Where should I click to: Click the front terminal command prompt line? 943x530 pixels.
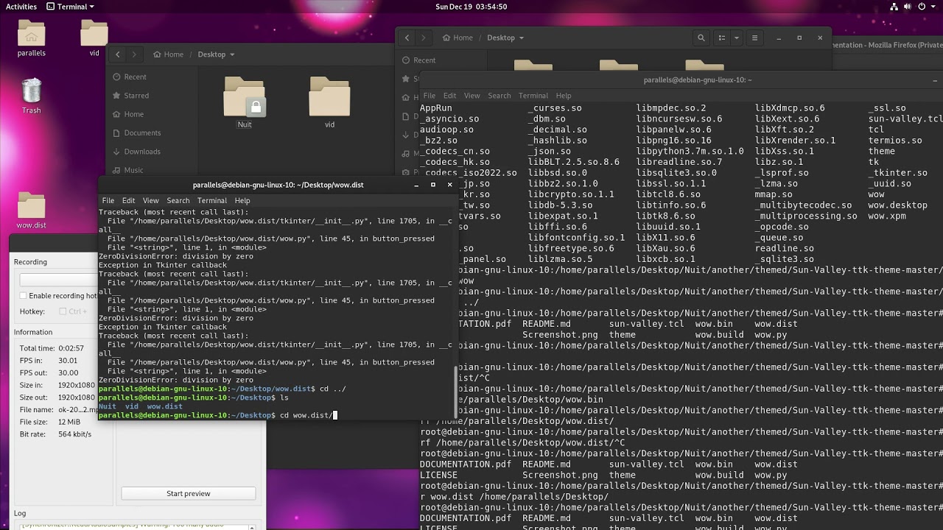point(218,415)
